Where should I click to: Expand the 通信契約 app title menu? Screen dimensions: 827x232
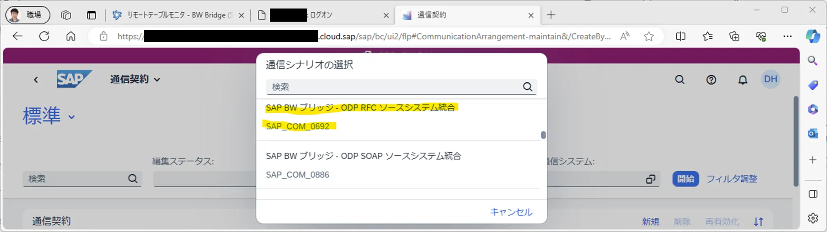[135, 79]
